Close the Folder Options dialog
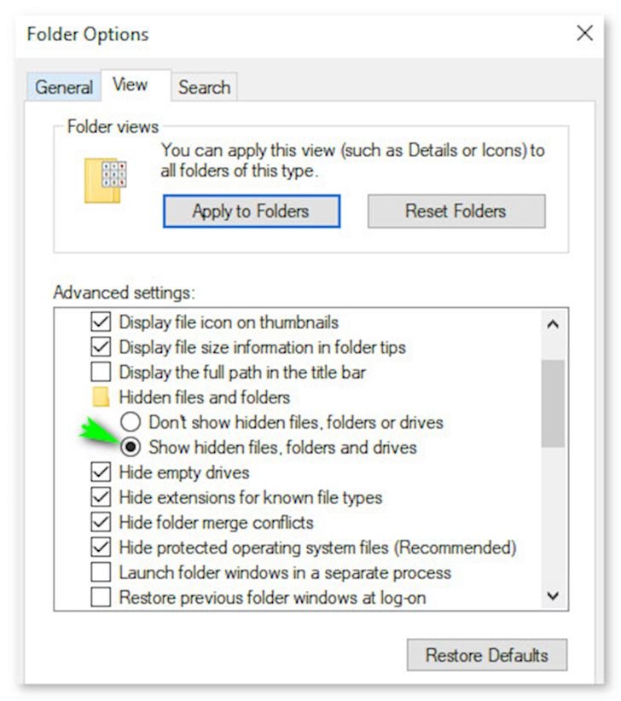This screenshot has height=701, width=621. (x=584, y=33)
